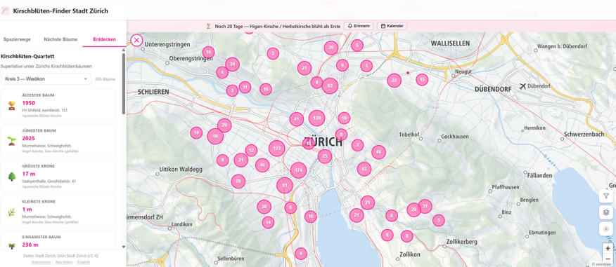Image resolution: width=616 pixels, height=267 pixels.
Task: Zoom out with the minus button
Action: (x=608, y=259)
